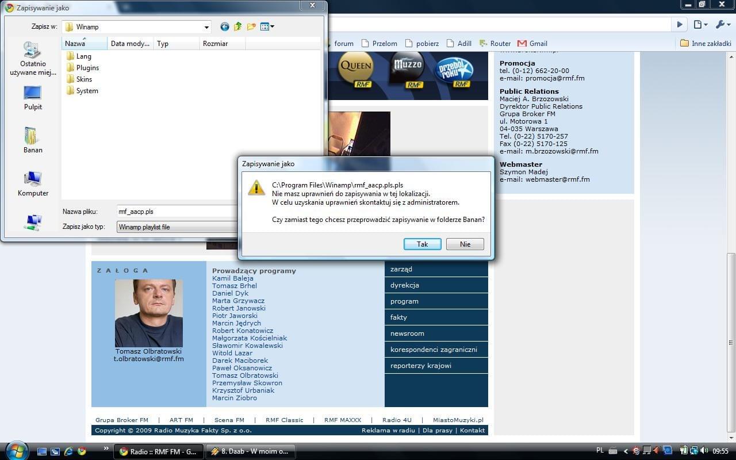Image resolution: width=736 pixels, height=460 pixels.
Task: Sort by Rozmiar column header
Action: 223,44
